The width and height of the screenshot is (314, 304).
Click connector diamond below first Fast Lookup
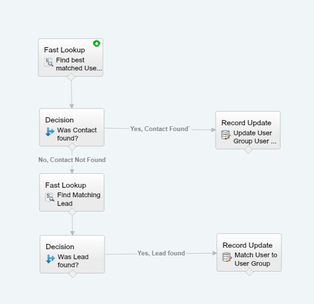click(x=71, y=77)
